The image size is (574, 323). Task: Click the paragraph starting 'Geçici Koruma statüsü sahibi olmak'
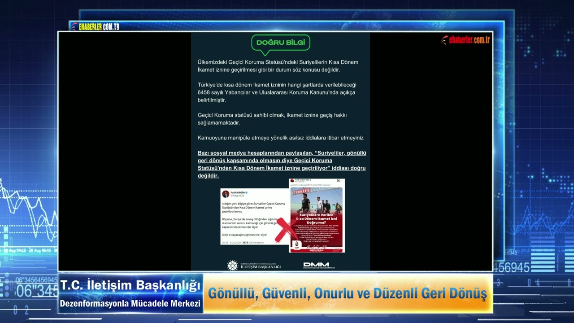pos(272,119)
